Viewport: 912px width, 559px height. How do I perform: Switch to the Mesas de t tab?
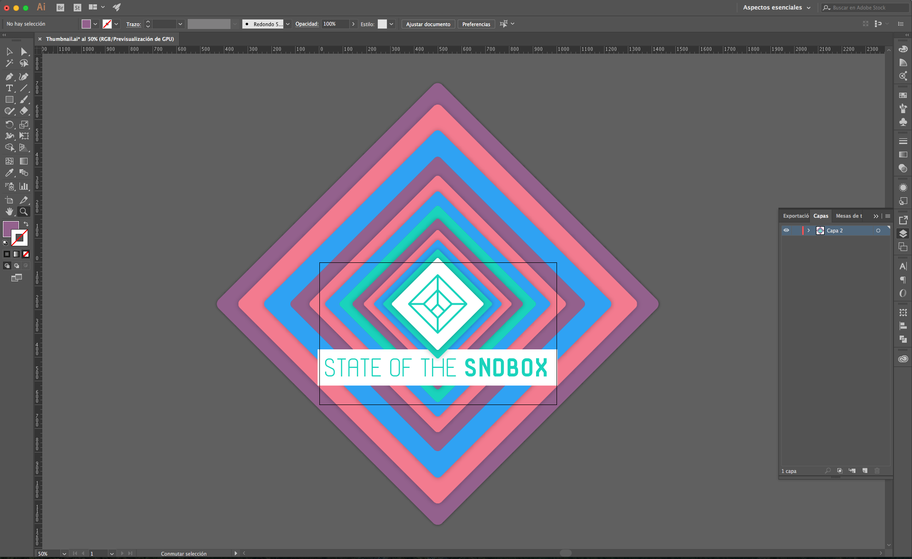[849, 216]
